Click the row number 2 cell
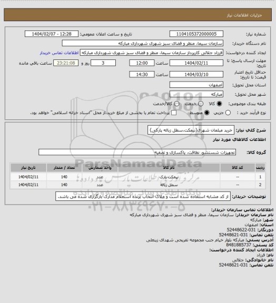This screenshot has height=303, width=276. click(x=260, y=185)
